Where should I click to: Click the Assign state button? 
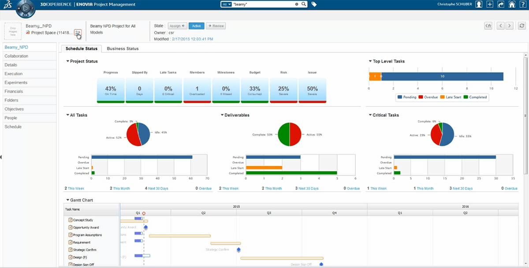(177, 26)
